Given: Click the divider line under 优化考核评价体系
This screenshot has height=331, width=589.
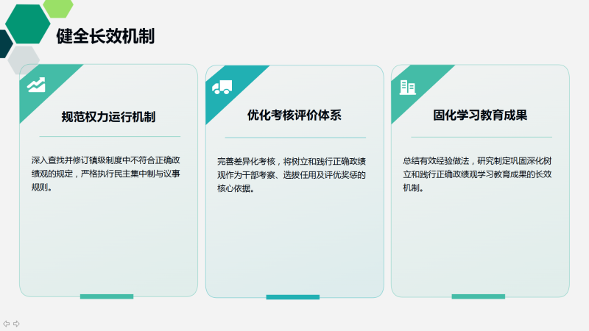Looking at the screenshot, I should pyautogui.click(x=294, y=138).
